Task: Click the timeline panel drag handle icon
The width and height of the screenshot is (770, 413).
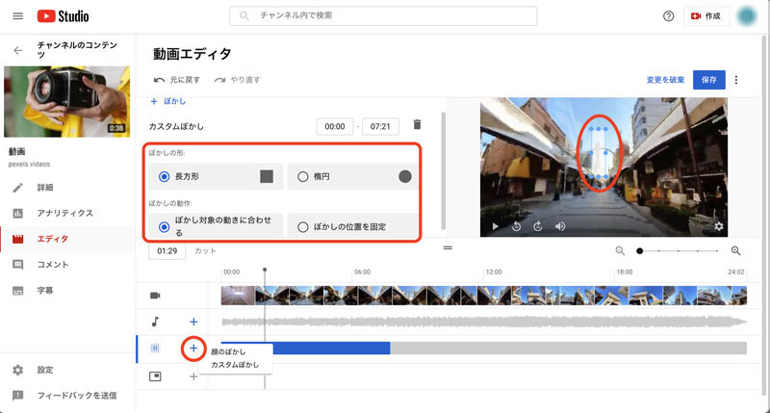Action: click(x=448, y=248)
